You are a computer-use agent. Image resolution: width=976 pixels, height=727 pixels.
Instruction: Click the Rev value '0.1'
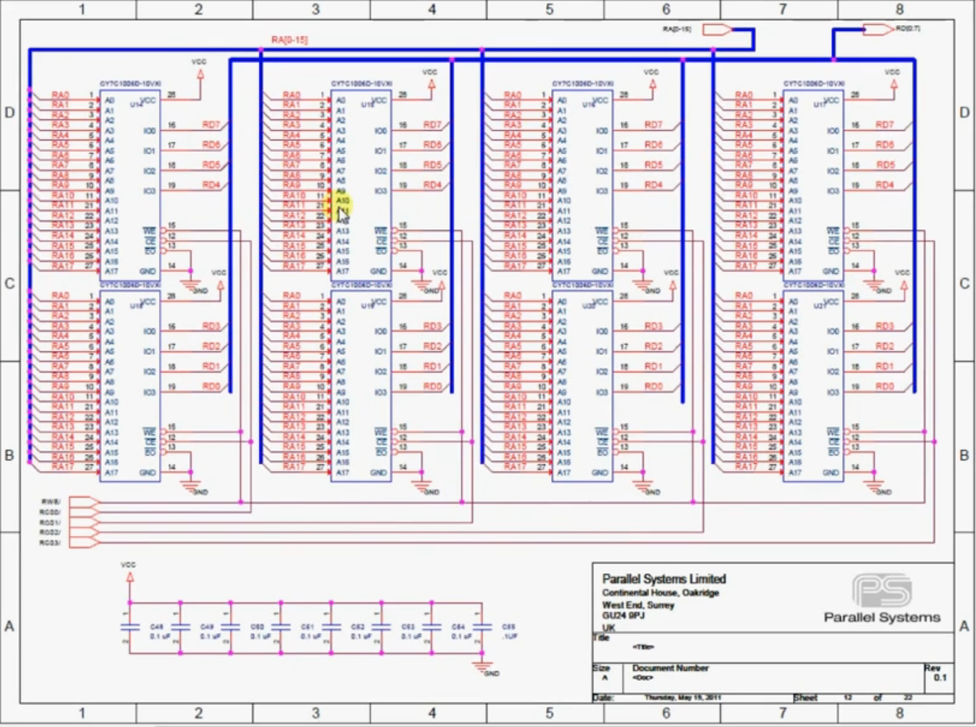pos(940,678)
